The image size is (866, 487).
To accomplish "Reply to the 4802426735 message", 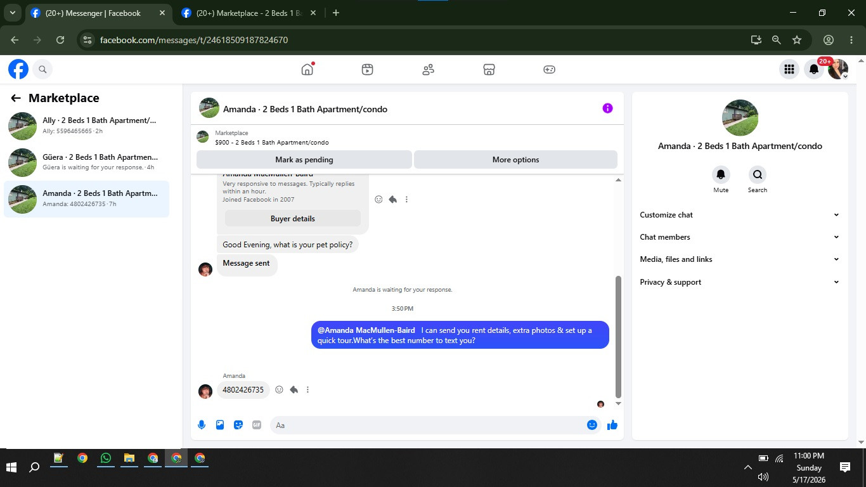I will click(x=294, y=389).
